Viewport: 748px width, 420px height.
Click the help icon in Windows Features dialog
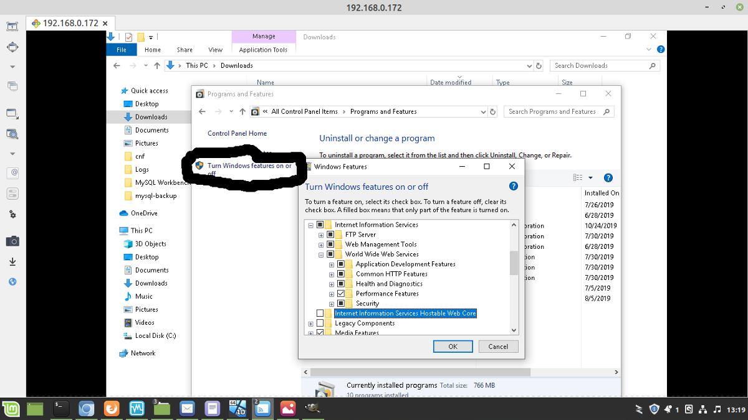(x=514, y=186)
